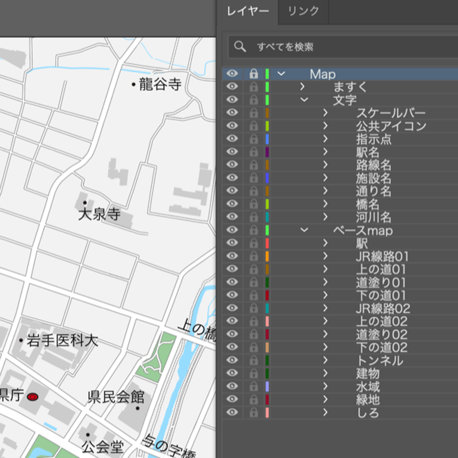This screenshot has width=458, height=458.
Task: Click the lock icon on 水域 layer
Action: tap(253, 386)
